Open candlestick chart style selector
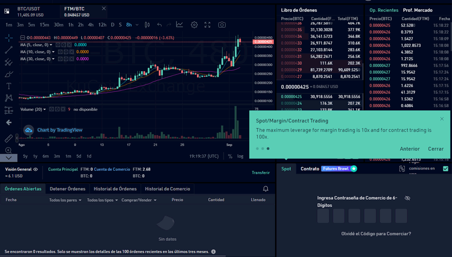Image resolution: width=452 pixels, height=257 pixels. (x=147, y=25)
